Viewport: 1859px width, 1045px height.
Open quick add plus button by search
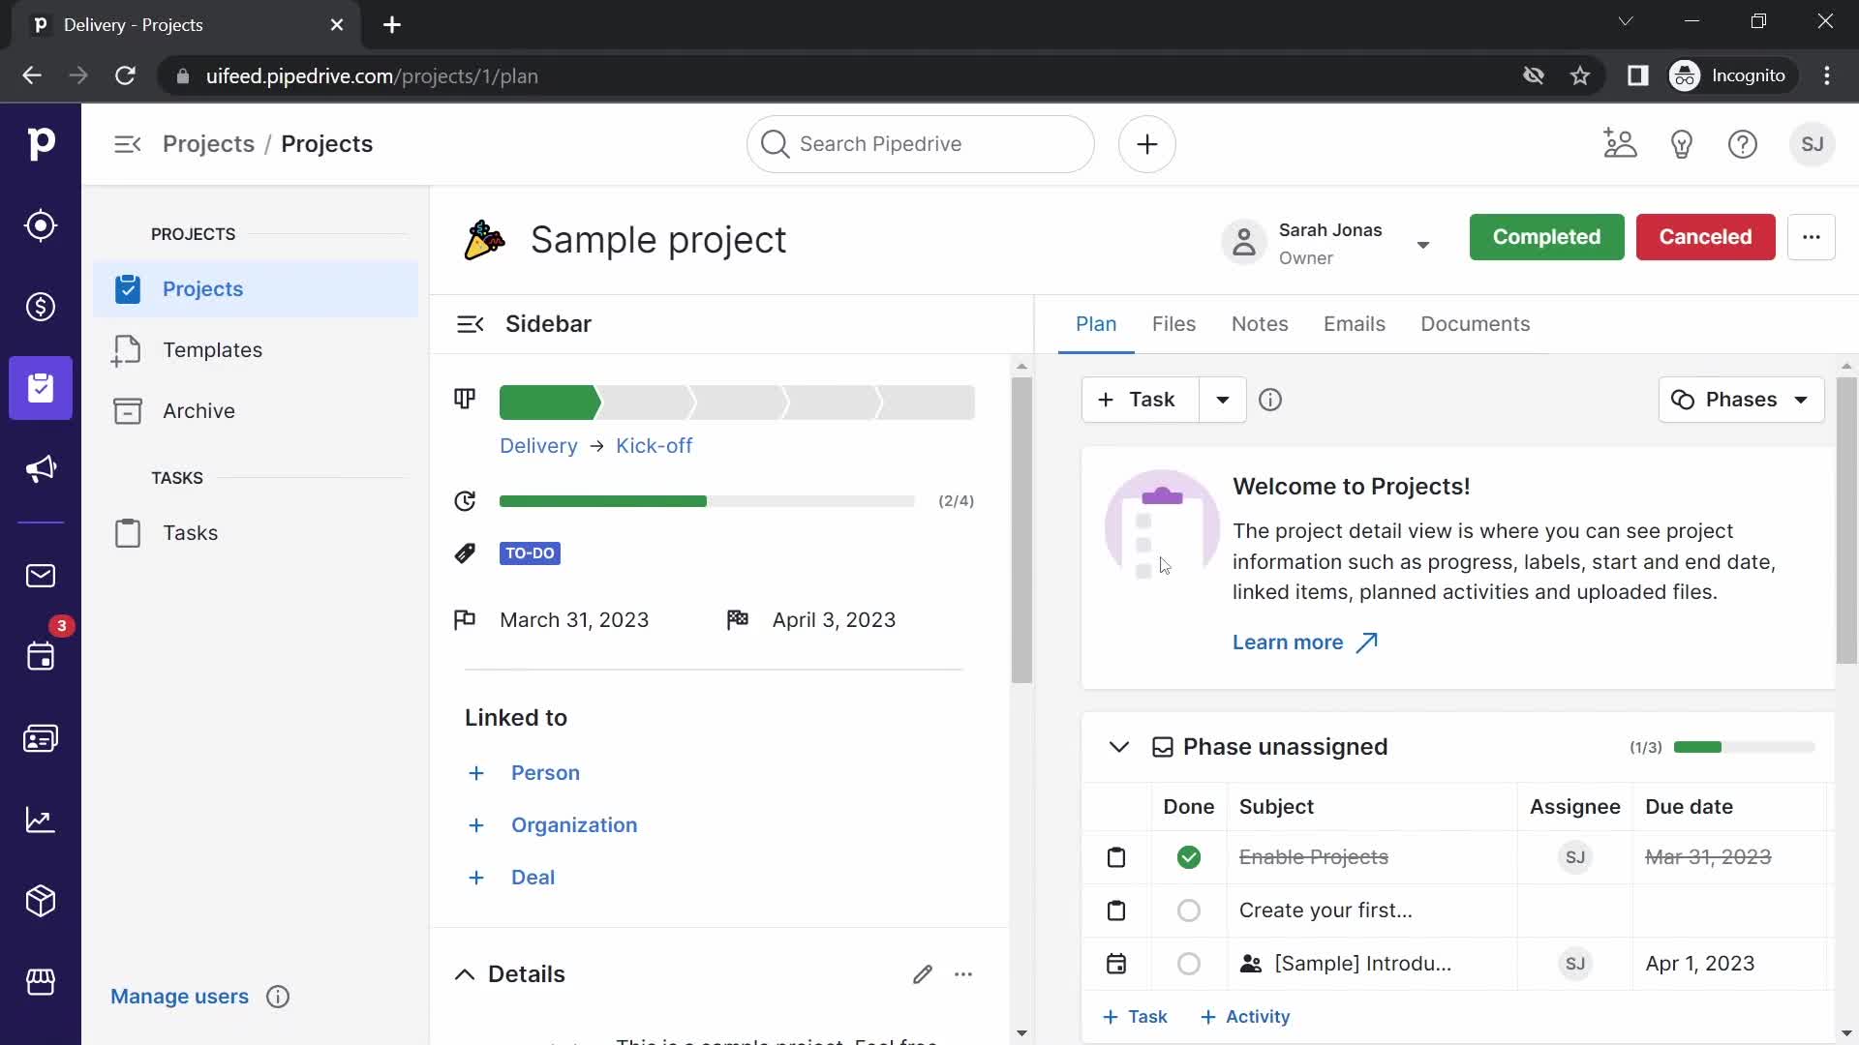[x=1147, y=144]
